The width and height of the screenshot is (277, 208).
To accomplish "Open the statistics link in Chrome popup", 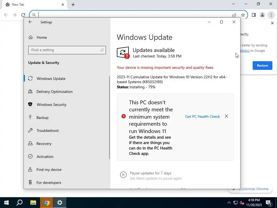I will coord(245,51).
